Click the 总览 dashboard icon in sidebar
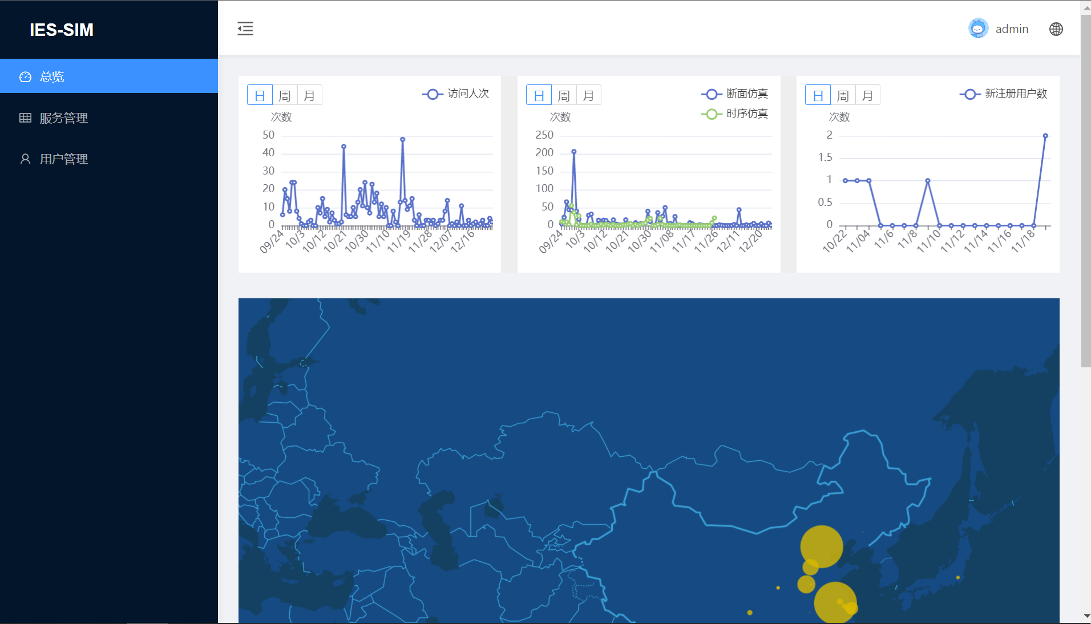 25,76
